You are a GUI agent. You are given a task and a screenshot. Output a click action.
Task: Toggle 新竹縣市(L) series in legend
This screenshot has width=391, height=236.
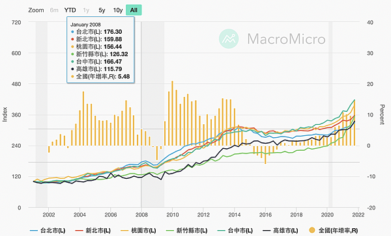click(186, 231)
